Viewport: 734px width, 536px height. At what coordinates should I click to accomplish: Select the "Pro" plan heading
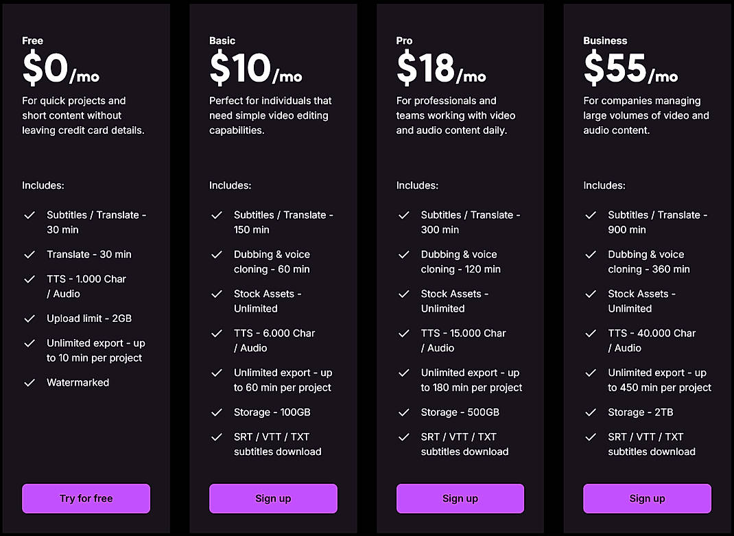pos(404,41)
